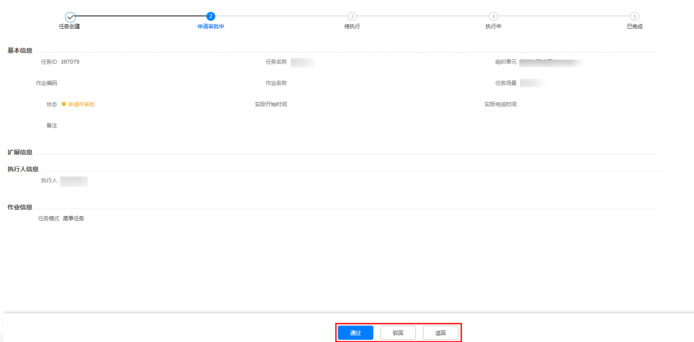Click the step 5 circle

634,16
